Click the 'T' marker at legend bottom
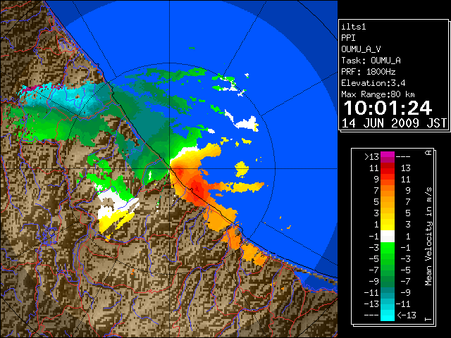This screenshot has height=338, width=451. tap(428, 319)
